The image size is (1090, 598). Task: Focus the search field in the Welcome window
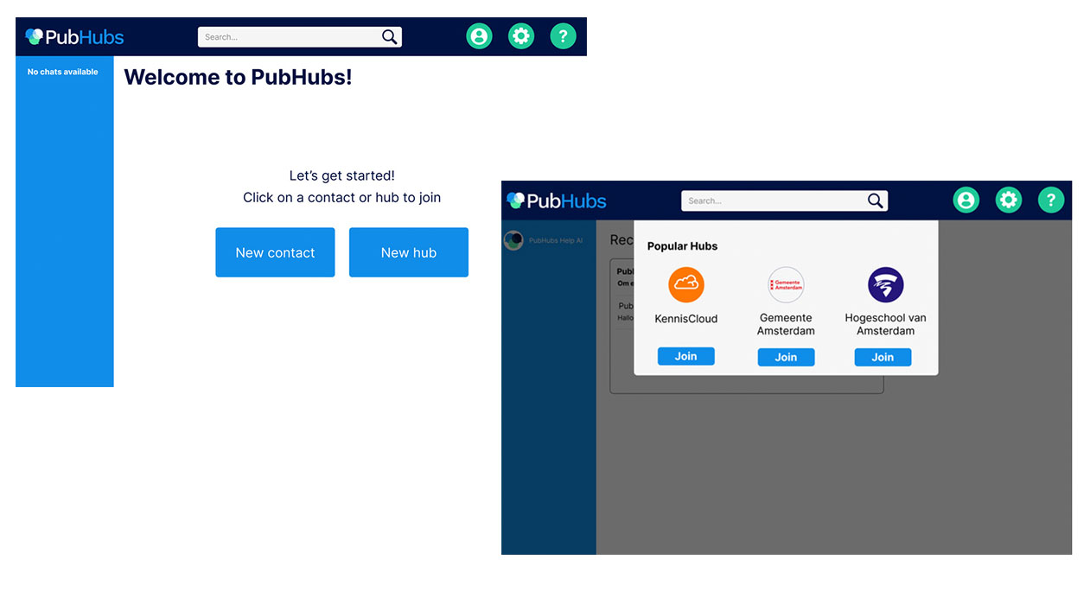(x=299, y=37)
